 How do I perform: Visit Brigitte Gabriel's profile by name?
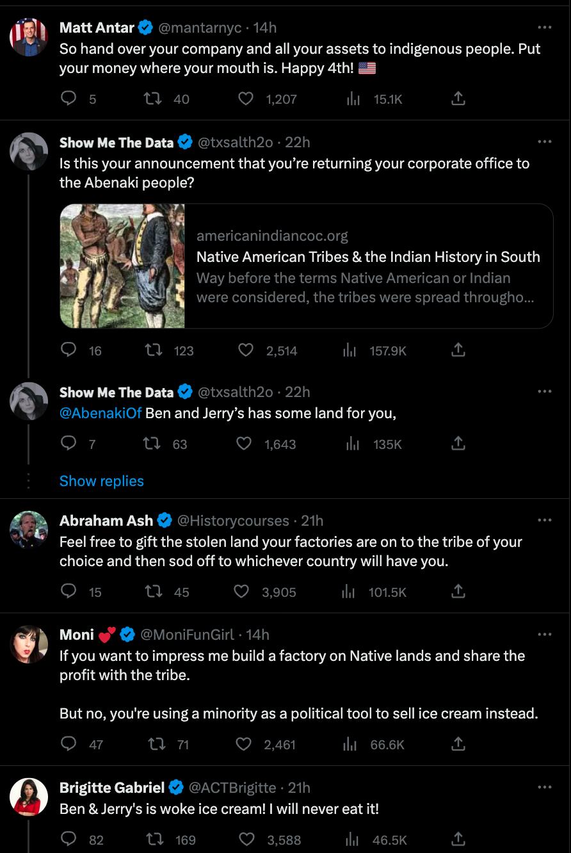point(112,787)
